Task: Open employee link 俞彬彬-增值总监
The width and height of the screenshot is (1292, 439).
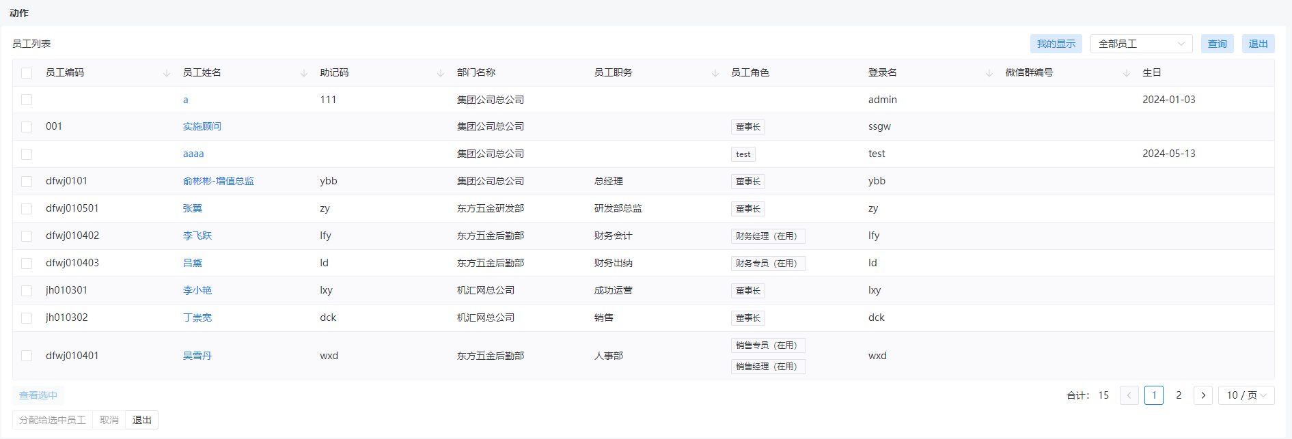Action: pos(219,181)
